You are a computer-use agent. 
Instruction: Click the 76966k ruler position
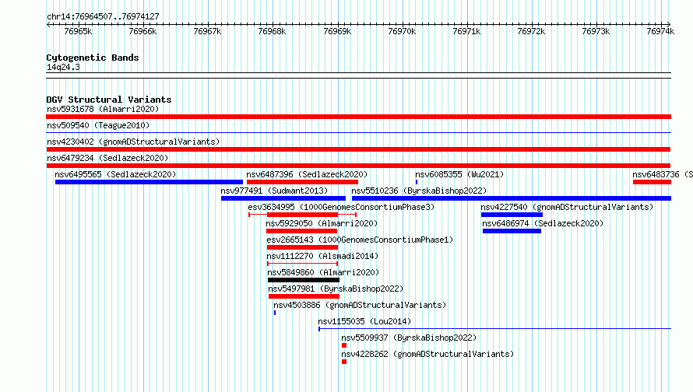(142, 31)
